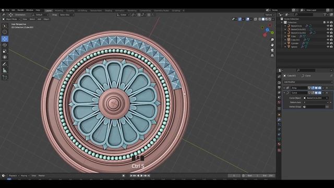The width and height of the screenshot is (334, 188).
Task: Open the Render menu
Action: 20,10
